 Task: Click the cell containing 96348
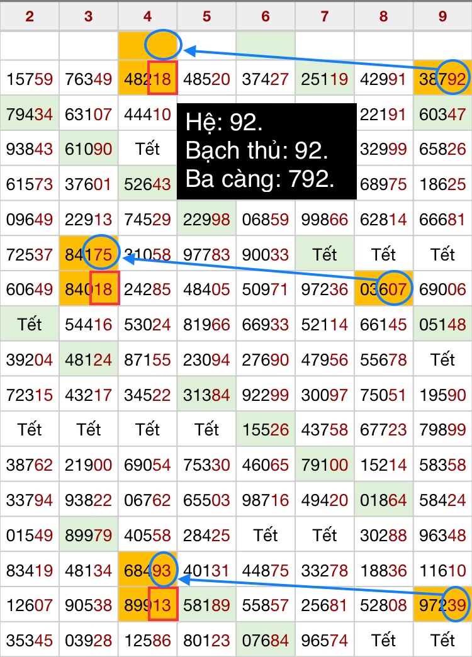[442, 535]
